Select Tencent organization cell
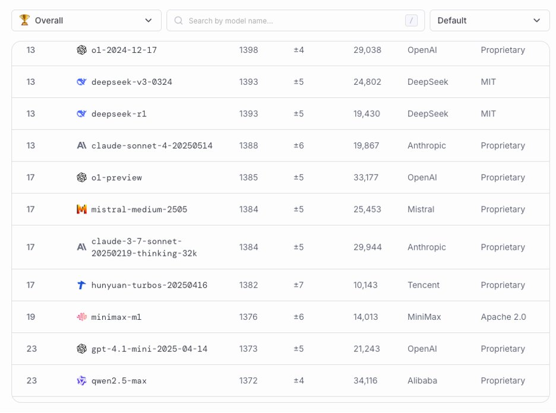Image resolution: width=556 pixels, height=413 pixels. point(424,285)
